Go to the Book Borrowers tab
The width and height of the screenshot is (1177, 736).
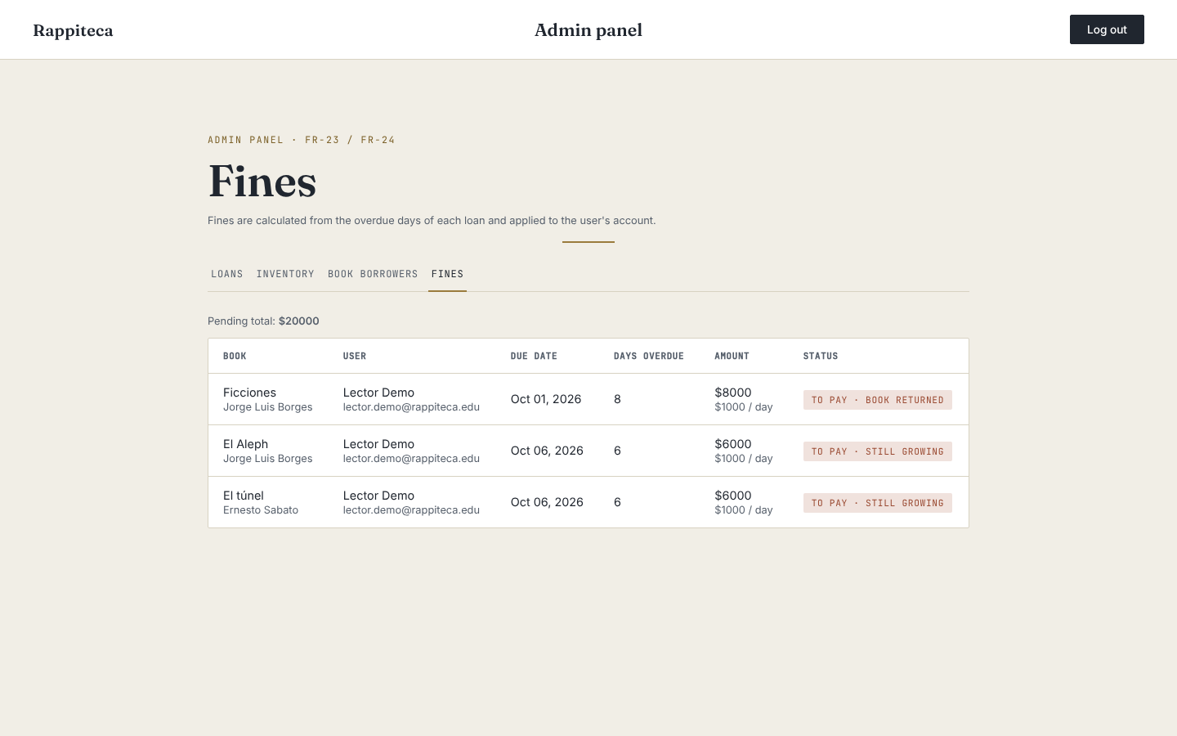click(373, 274)
